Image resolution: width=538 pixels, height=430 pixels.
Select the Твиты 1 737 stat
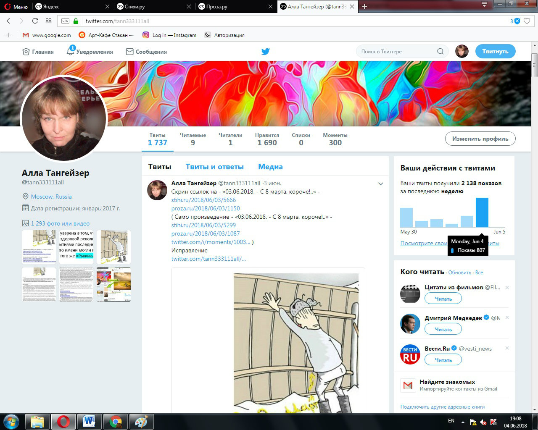click(157, 139)
